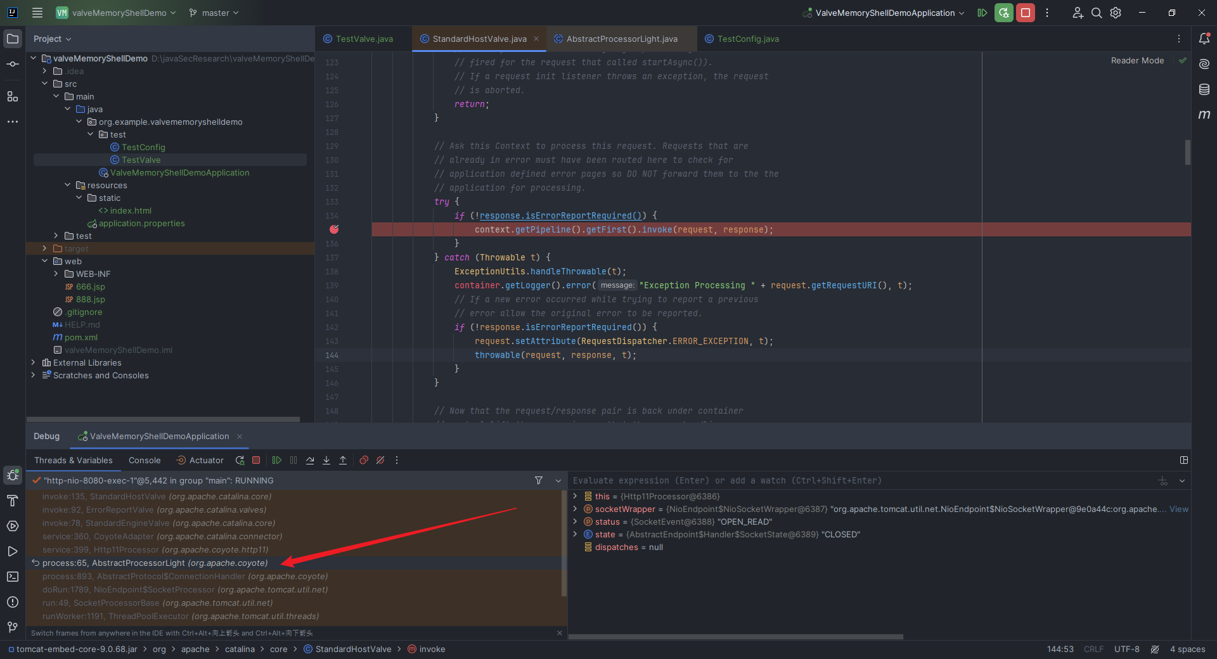Open AI Assistant spiral icon
The image size is (1217, 659).
pos(1204,64)
